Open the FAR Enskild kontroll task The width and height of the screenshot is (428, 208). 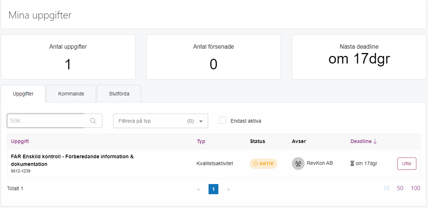pos(72,160)
